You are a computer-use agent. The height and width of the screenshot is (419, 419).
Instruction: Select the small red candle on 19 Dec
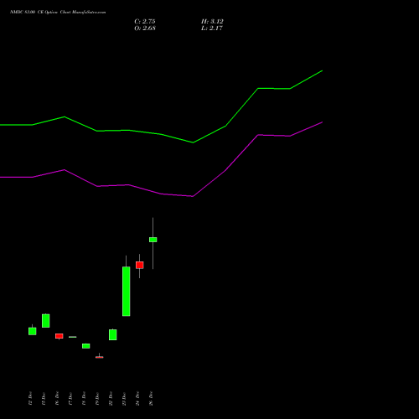(x=100, y=357)
